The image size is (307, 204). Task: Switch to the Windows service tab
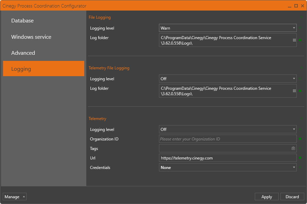point(44,37)
